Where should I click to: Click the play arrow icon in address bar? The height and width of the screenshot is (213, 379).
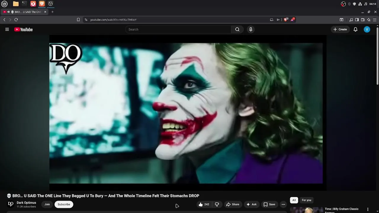[x=278, y=20]
